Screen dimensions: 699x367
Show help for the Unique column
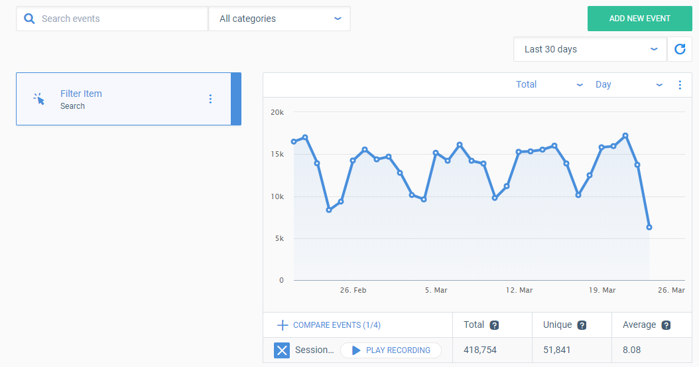(x=582, y=325)
